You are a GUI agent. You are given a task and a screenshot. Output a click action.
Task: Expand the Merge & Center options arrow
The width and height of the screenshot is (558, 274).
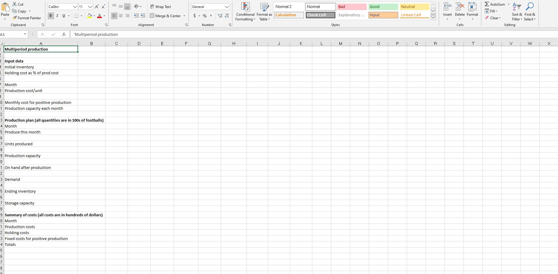point(184,16)
